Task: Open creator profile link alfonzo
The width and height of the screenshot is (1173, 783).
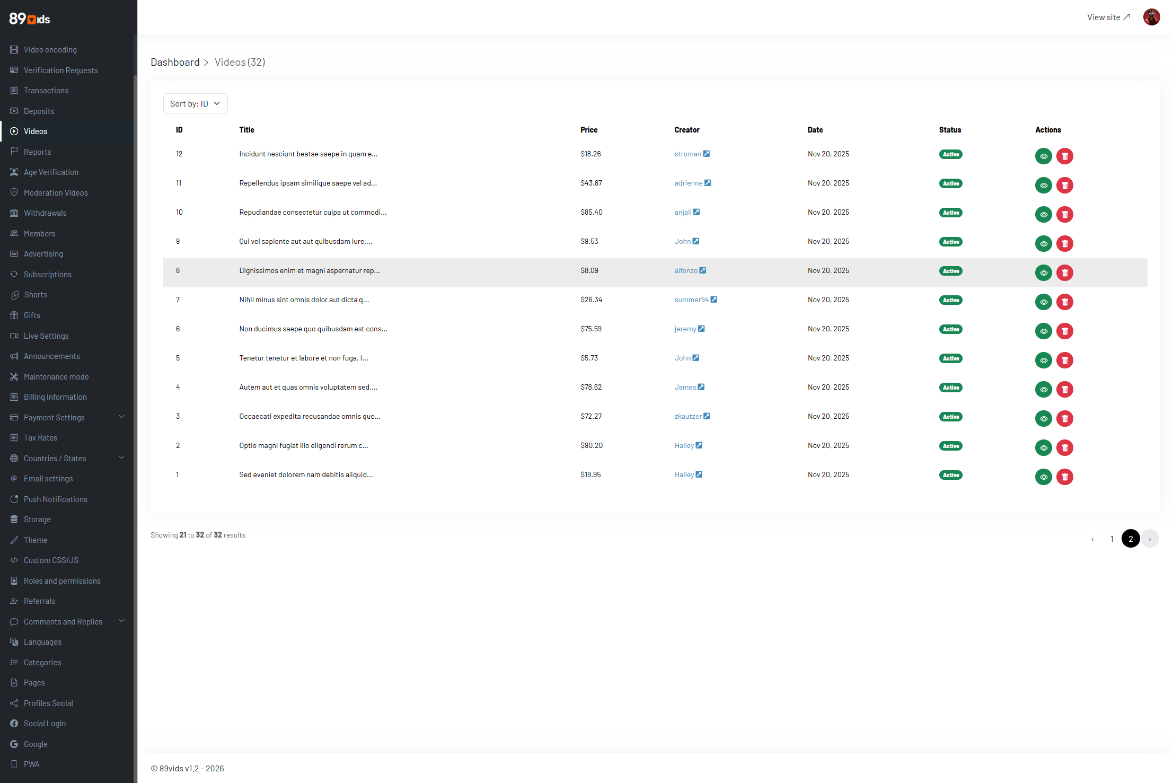Action: [686, 271]
